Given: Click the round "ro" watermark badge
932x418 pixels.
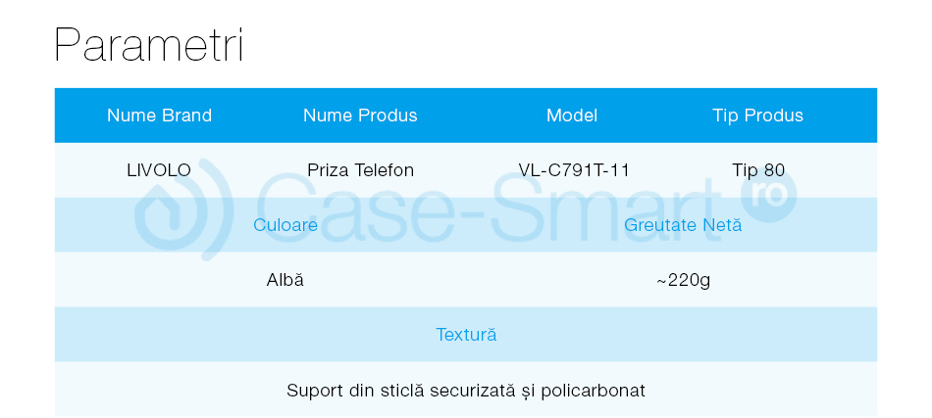Looking at the screenshot, I should click(772, 194).
